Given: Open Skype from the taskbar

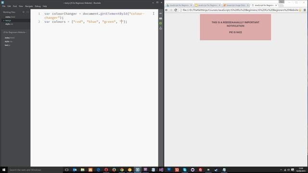Looking at the screenshot, I should pos(185,170).
